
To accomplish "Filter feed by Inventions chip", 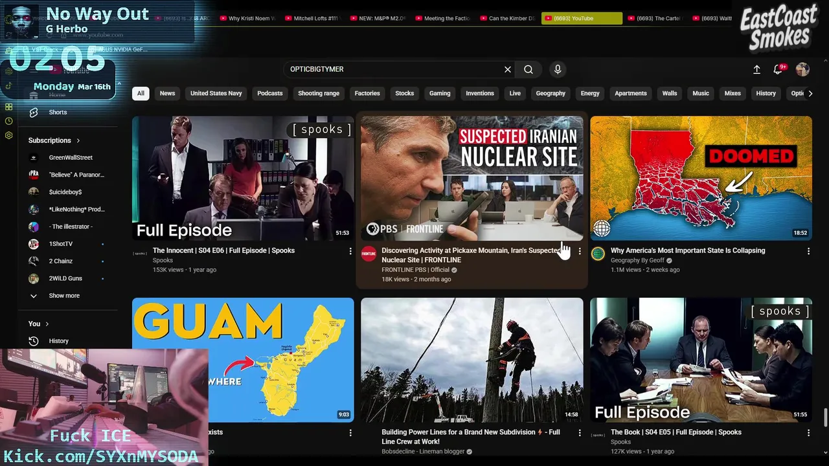I will [480, 93].
